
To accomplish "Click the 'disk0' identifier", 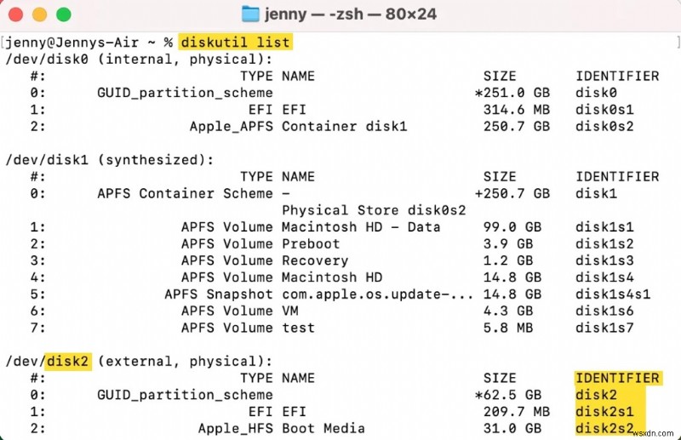I will 597,93.
